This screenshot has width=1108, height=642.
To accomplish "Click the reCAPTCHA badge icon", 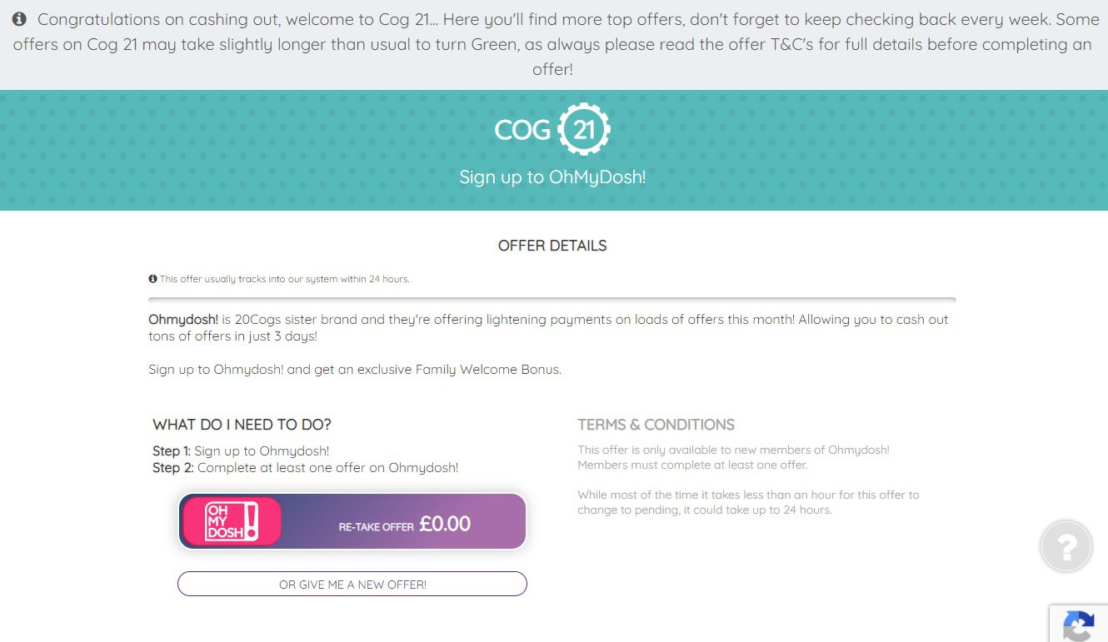I will [x=1079, y=625].
